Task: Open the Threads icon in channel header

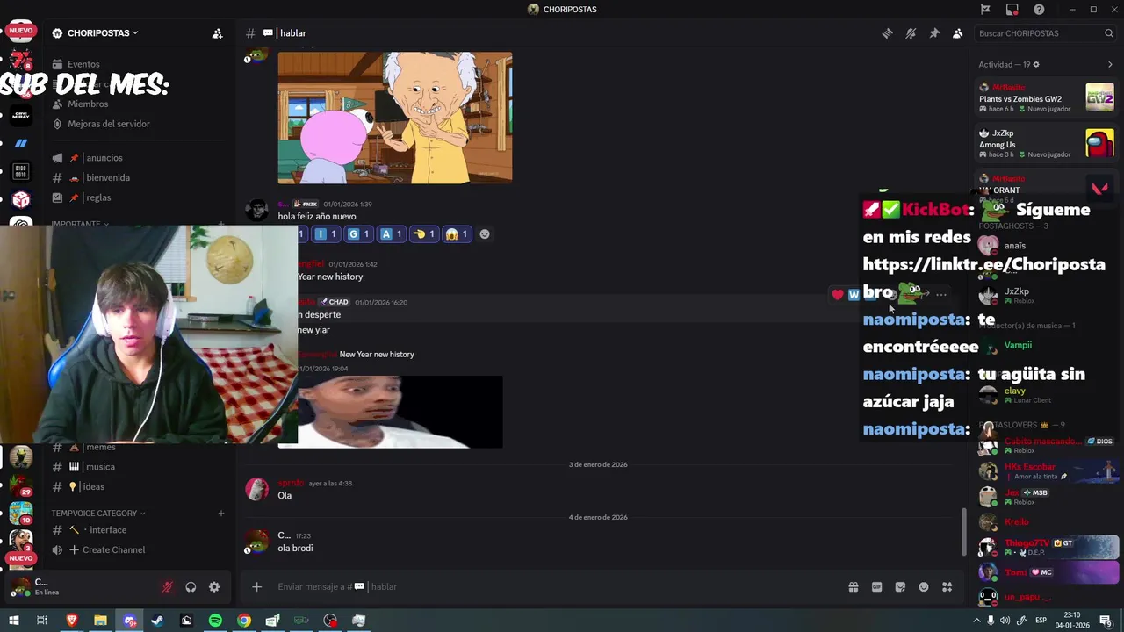Action: (x=888, y=33)
